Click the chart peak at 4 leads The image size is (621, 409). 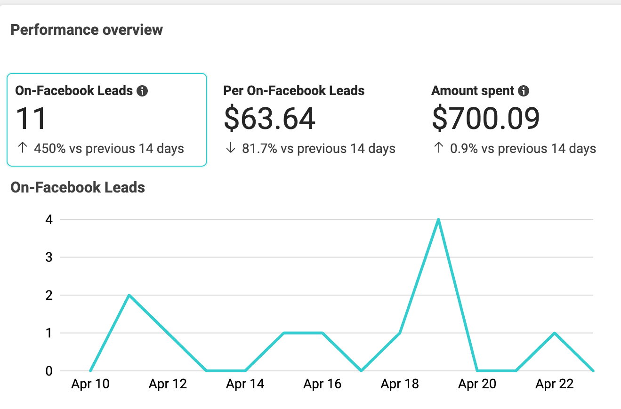pyautogui.click(x=438, y=219)
